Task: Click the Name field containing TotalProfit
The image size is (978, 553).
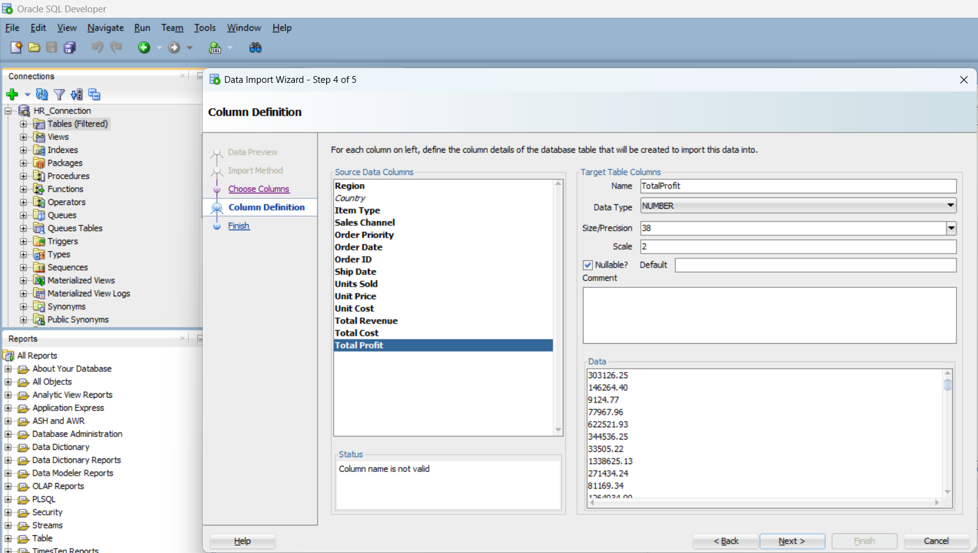Action: click(x=799, y=186)
